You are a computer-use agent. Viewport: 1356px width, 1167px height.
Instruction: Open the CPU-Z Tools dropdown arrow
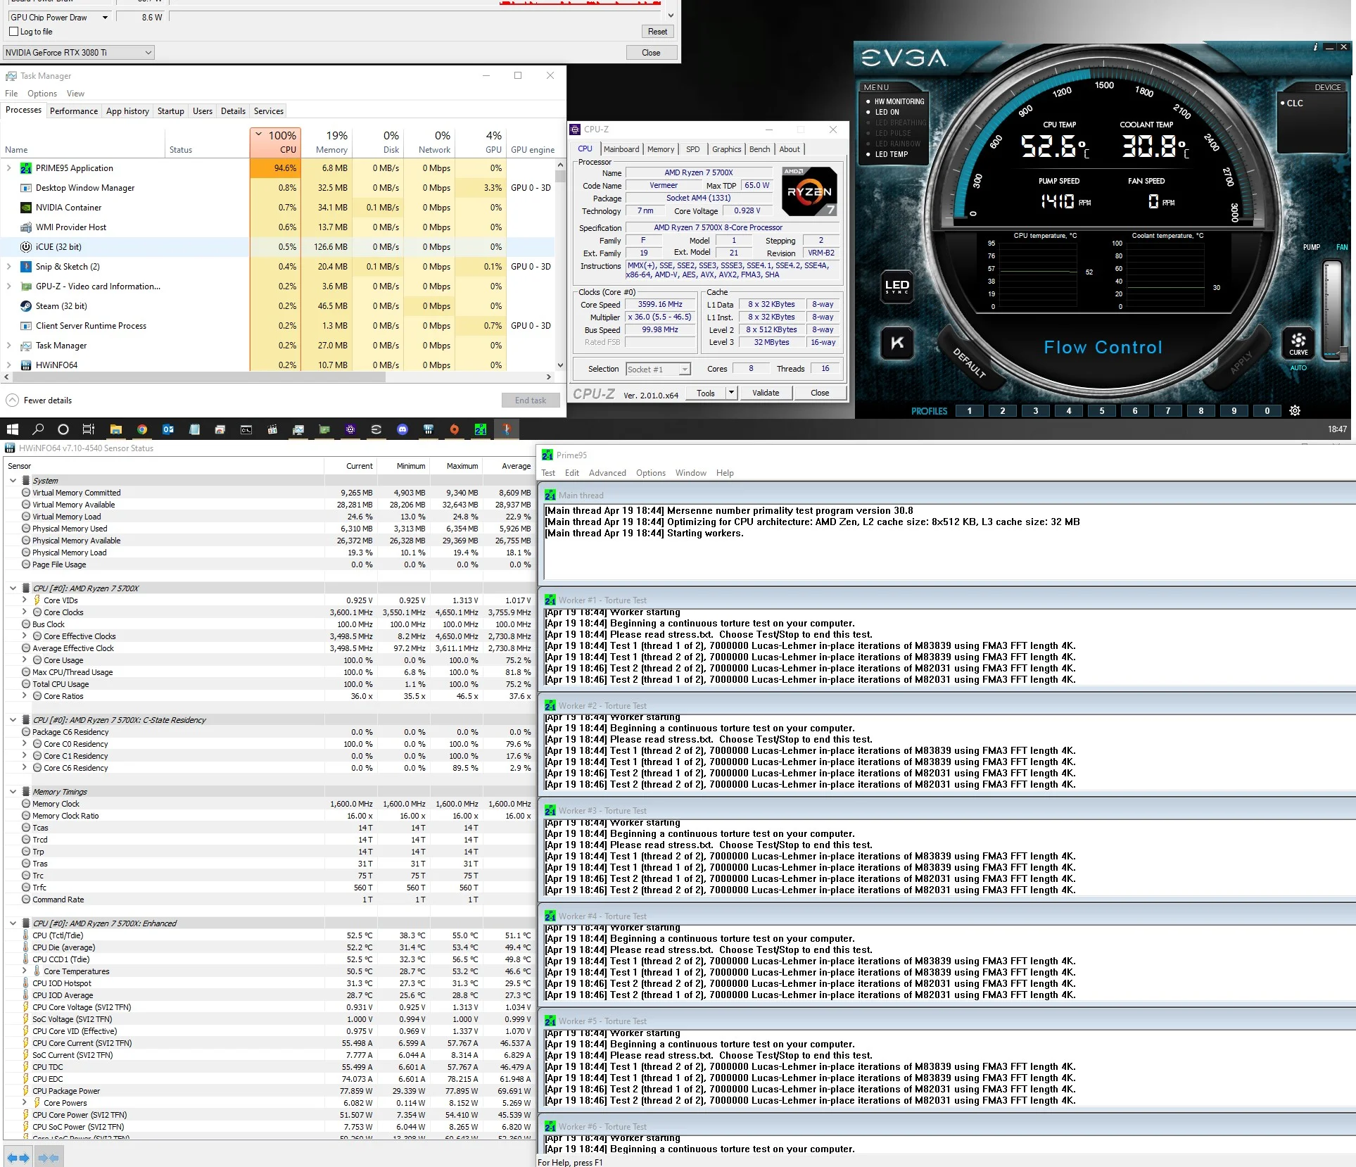(x=731, y=393)
